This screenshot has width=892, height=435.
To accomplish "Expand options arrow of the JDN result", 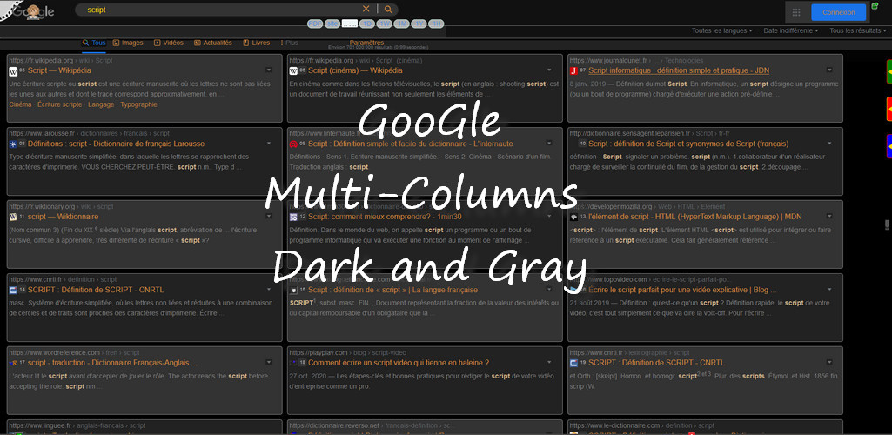I will [x=829, y=70].
